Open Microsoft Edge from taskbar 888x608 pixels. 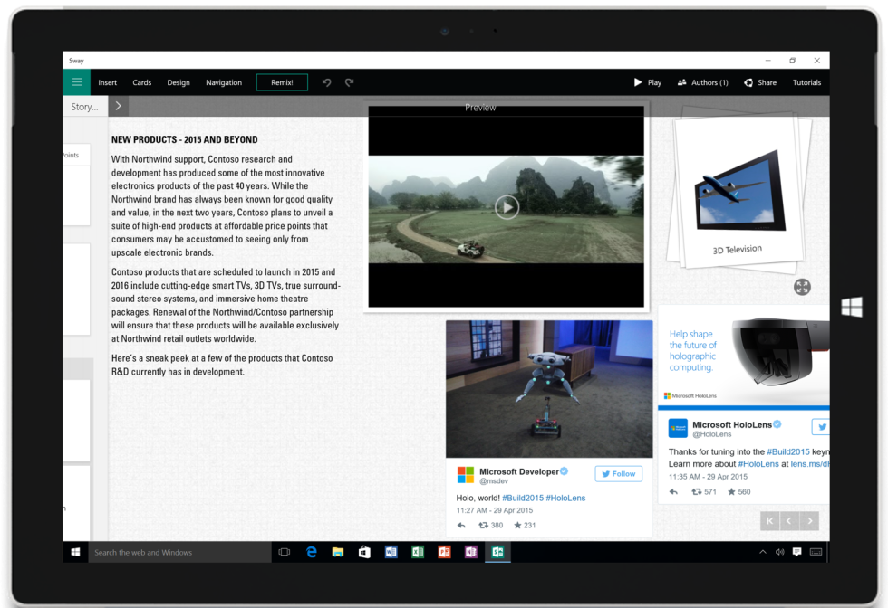pyautogui.click(x=311, y=552)
